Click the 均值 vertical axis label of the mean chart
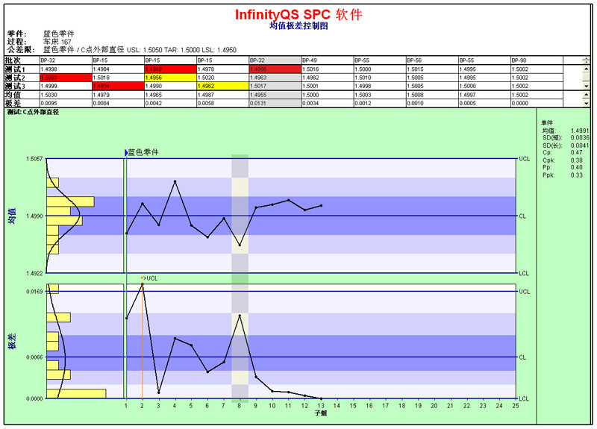The image size is (597, 429). pyautogui.click(x=12, y=216)
